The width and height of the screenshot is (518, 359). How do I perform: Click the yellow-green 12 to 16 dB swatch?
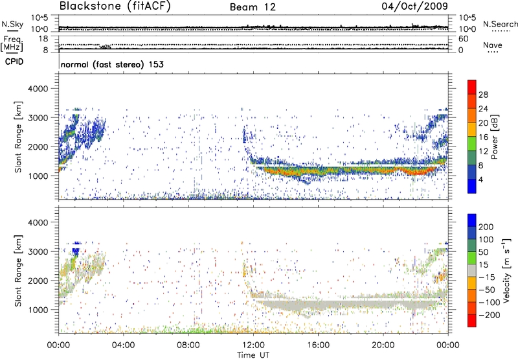(x=472, y=144)
